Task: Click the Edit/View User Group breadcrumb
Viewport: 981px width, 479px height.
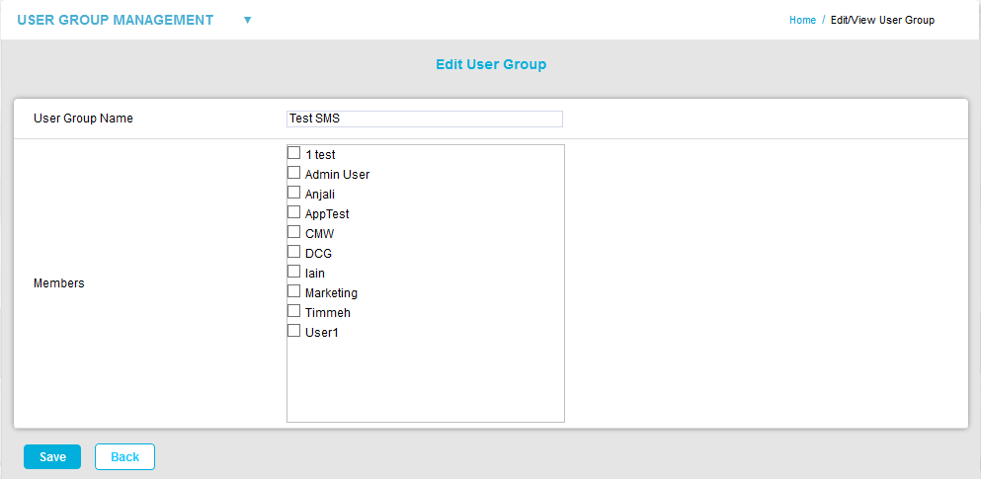Action: click(881, 20)
